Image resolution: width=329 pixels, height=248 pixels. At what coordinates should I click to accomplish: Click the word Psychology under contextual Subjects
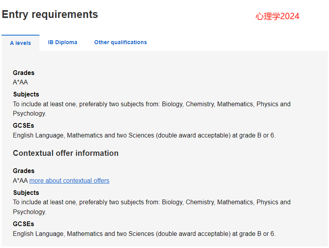tap(29, 212)
